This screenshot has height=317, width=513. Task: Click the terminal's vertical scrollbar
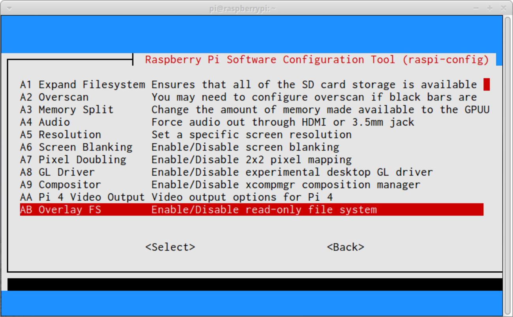[508, 165]
